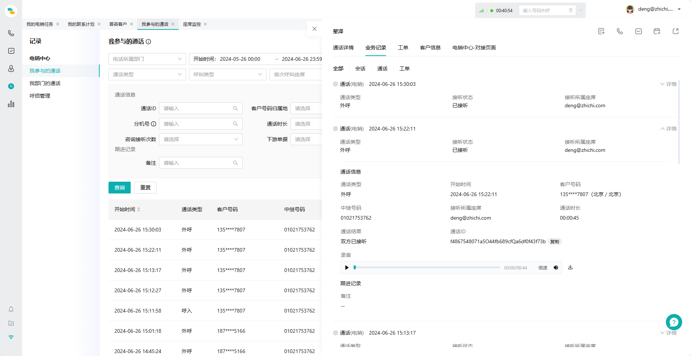The image size is (691, 356).
Task: Open the 咨询接听次数 dropdown
Action: pos(201,139)
